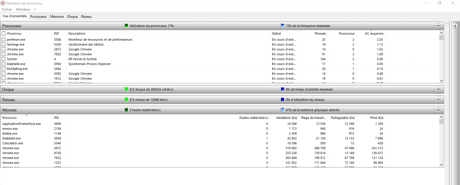Tick the Taskmgr.exe checkbox
Image resolution: width=460 pixels, height=185 pixels.
[4, 44]
